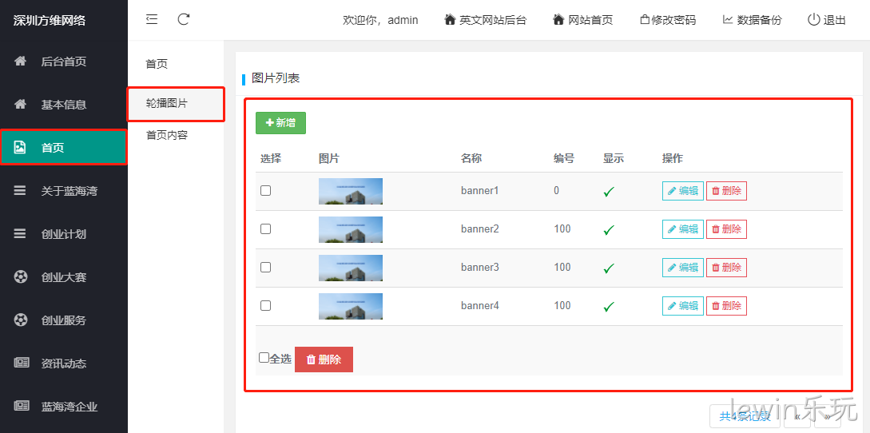Image resolution: width=870 pixels, height=433 pixels.
Task: Click the 英文网站后台 link
Action: tap(493, 20)
